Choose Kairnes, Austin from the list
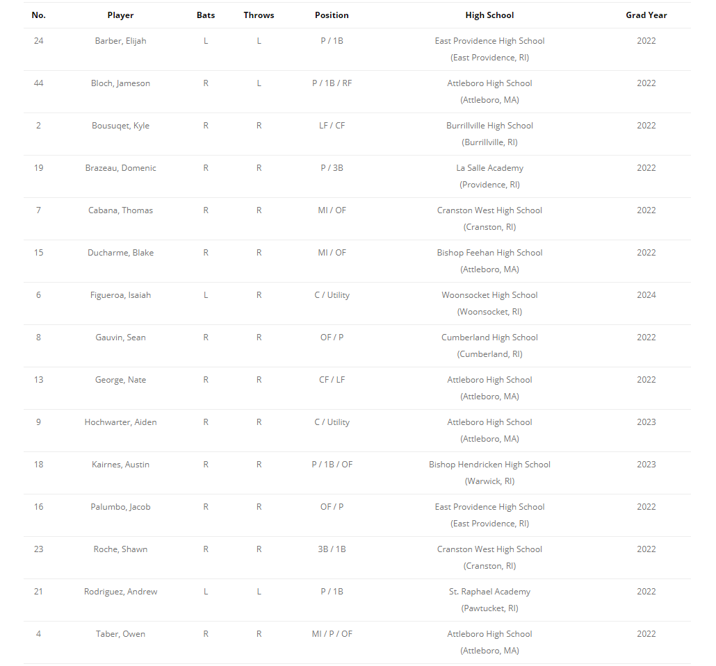Viewport: 716px width, 666px height. pyautogui.click(x=120, y=465)
